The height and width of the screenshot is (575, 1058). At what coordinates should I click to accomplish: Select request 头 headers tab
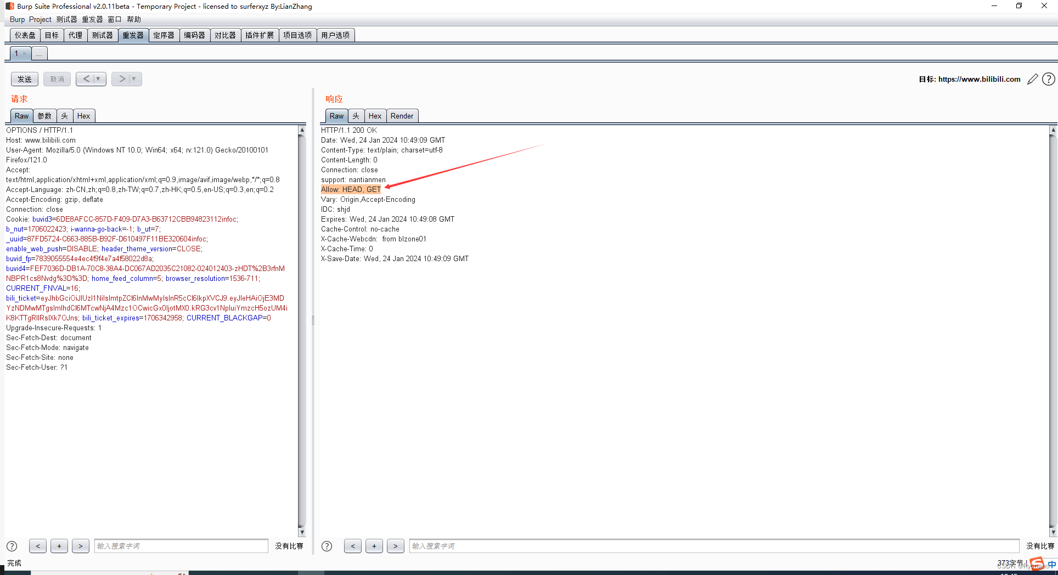64,116
